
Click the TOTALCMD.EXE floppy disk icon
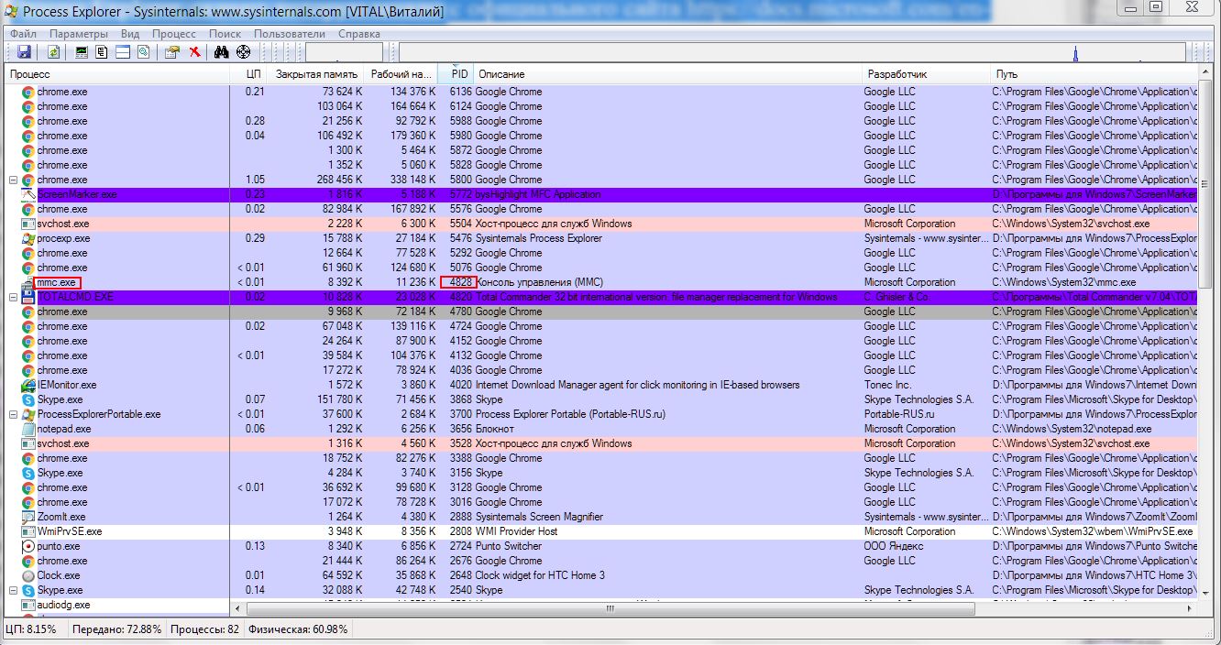[x=28, y=297]
